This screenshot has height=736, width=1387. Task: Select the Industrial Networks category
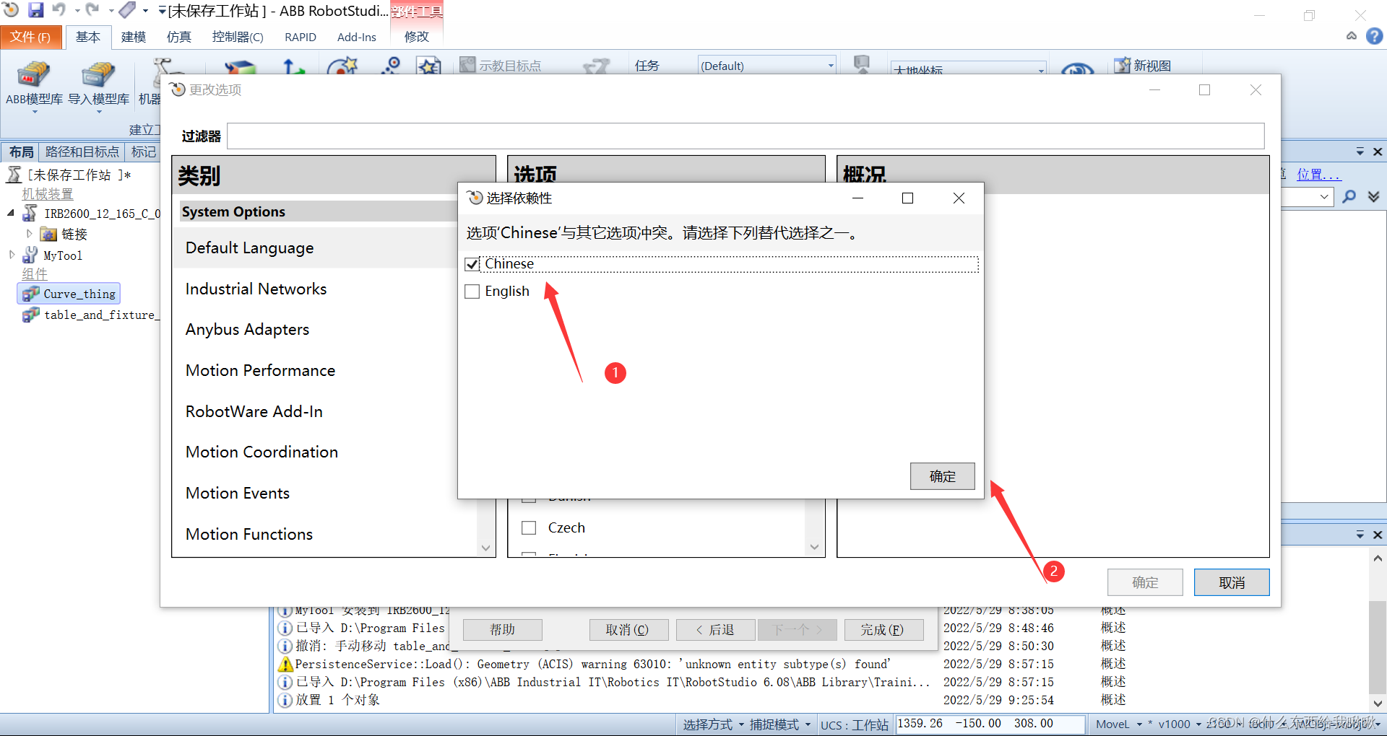[256, 289]
